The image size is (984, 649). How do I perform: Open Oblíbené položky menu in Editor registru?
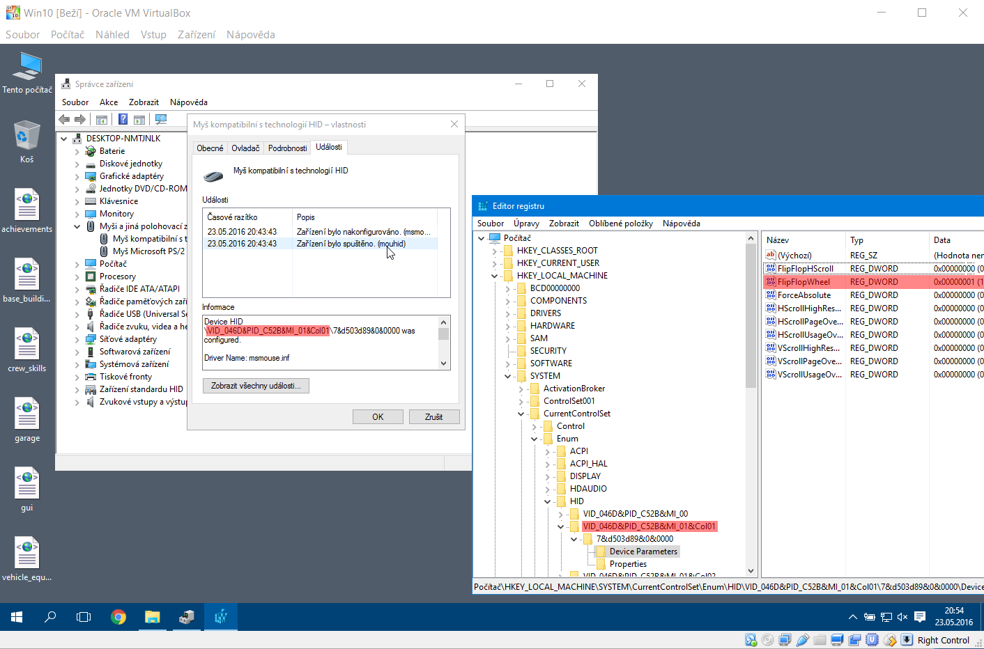[620, 224]
